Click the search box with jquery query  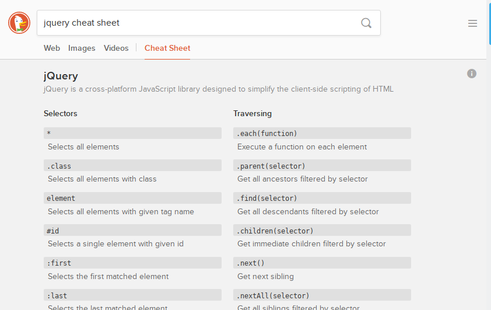[198, 23]
